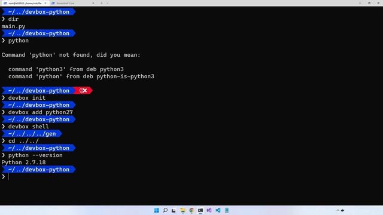This screenshot has width=383, height=215.
Task: Show hidden system tray icons
Action: tap(338, 210)
